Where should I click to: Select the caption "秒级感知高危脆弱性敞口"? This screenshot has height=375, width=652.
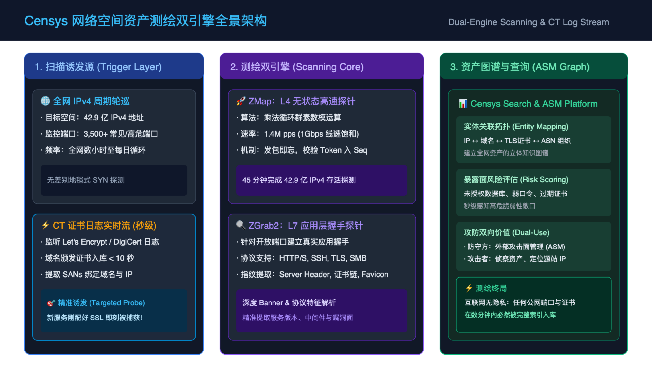click(499, 206)
